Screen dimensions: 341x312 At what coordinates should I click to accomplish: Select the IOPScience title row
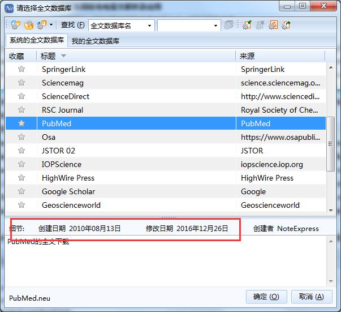point(136,164)
